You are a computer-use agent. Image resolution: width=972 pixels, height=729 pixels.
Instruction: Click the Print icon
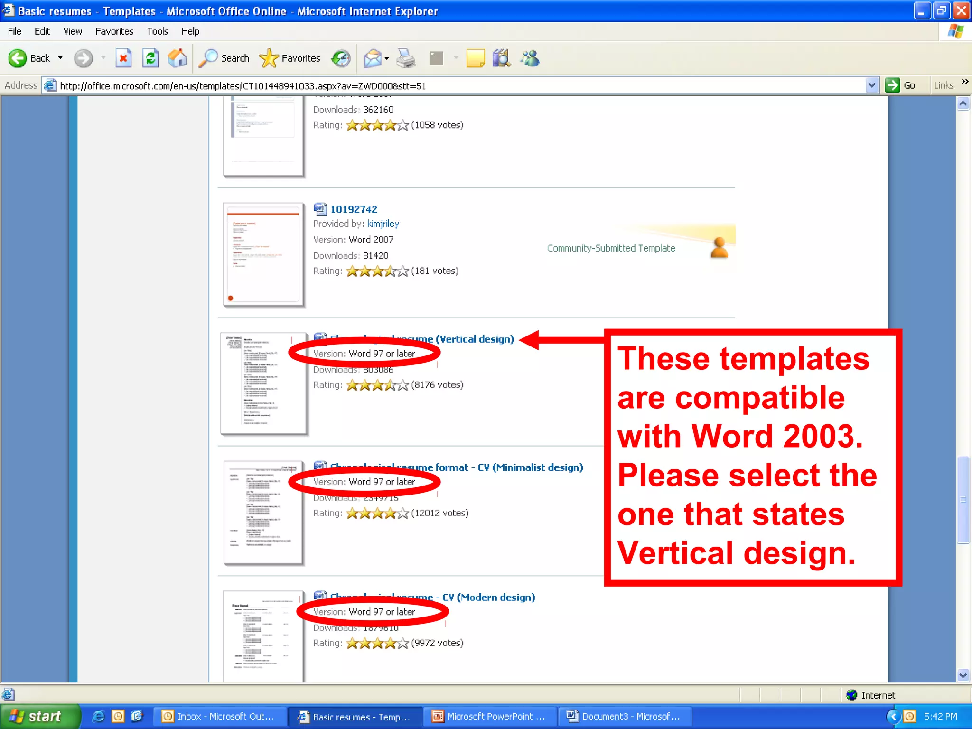click(406, 58)
